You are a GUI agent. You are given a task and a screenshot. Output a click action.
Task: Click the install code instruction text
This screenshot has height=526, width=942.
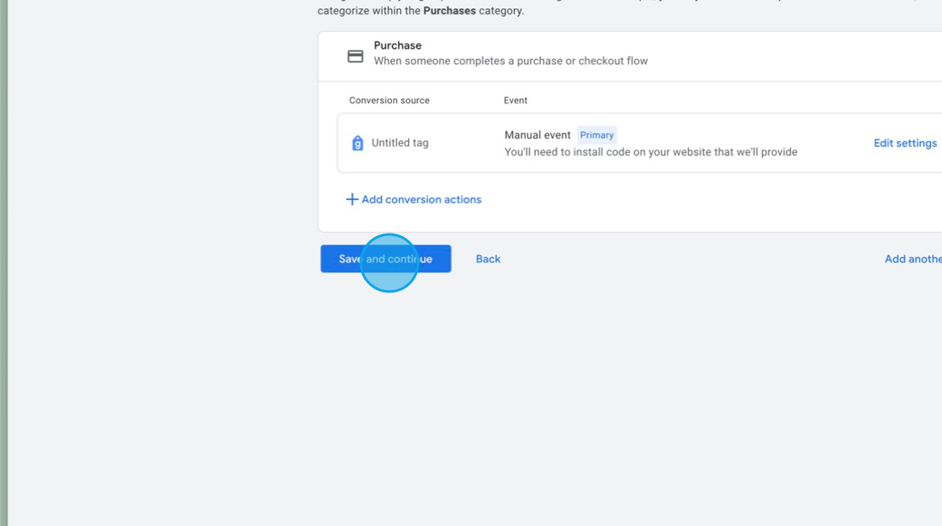[650, 152]
